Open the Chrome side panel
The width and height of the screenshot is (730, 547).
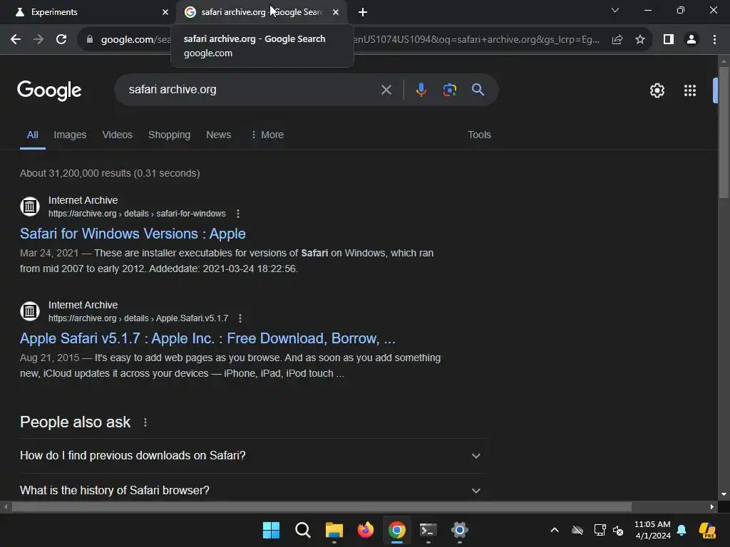coord(669,40)
